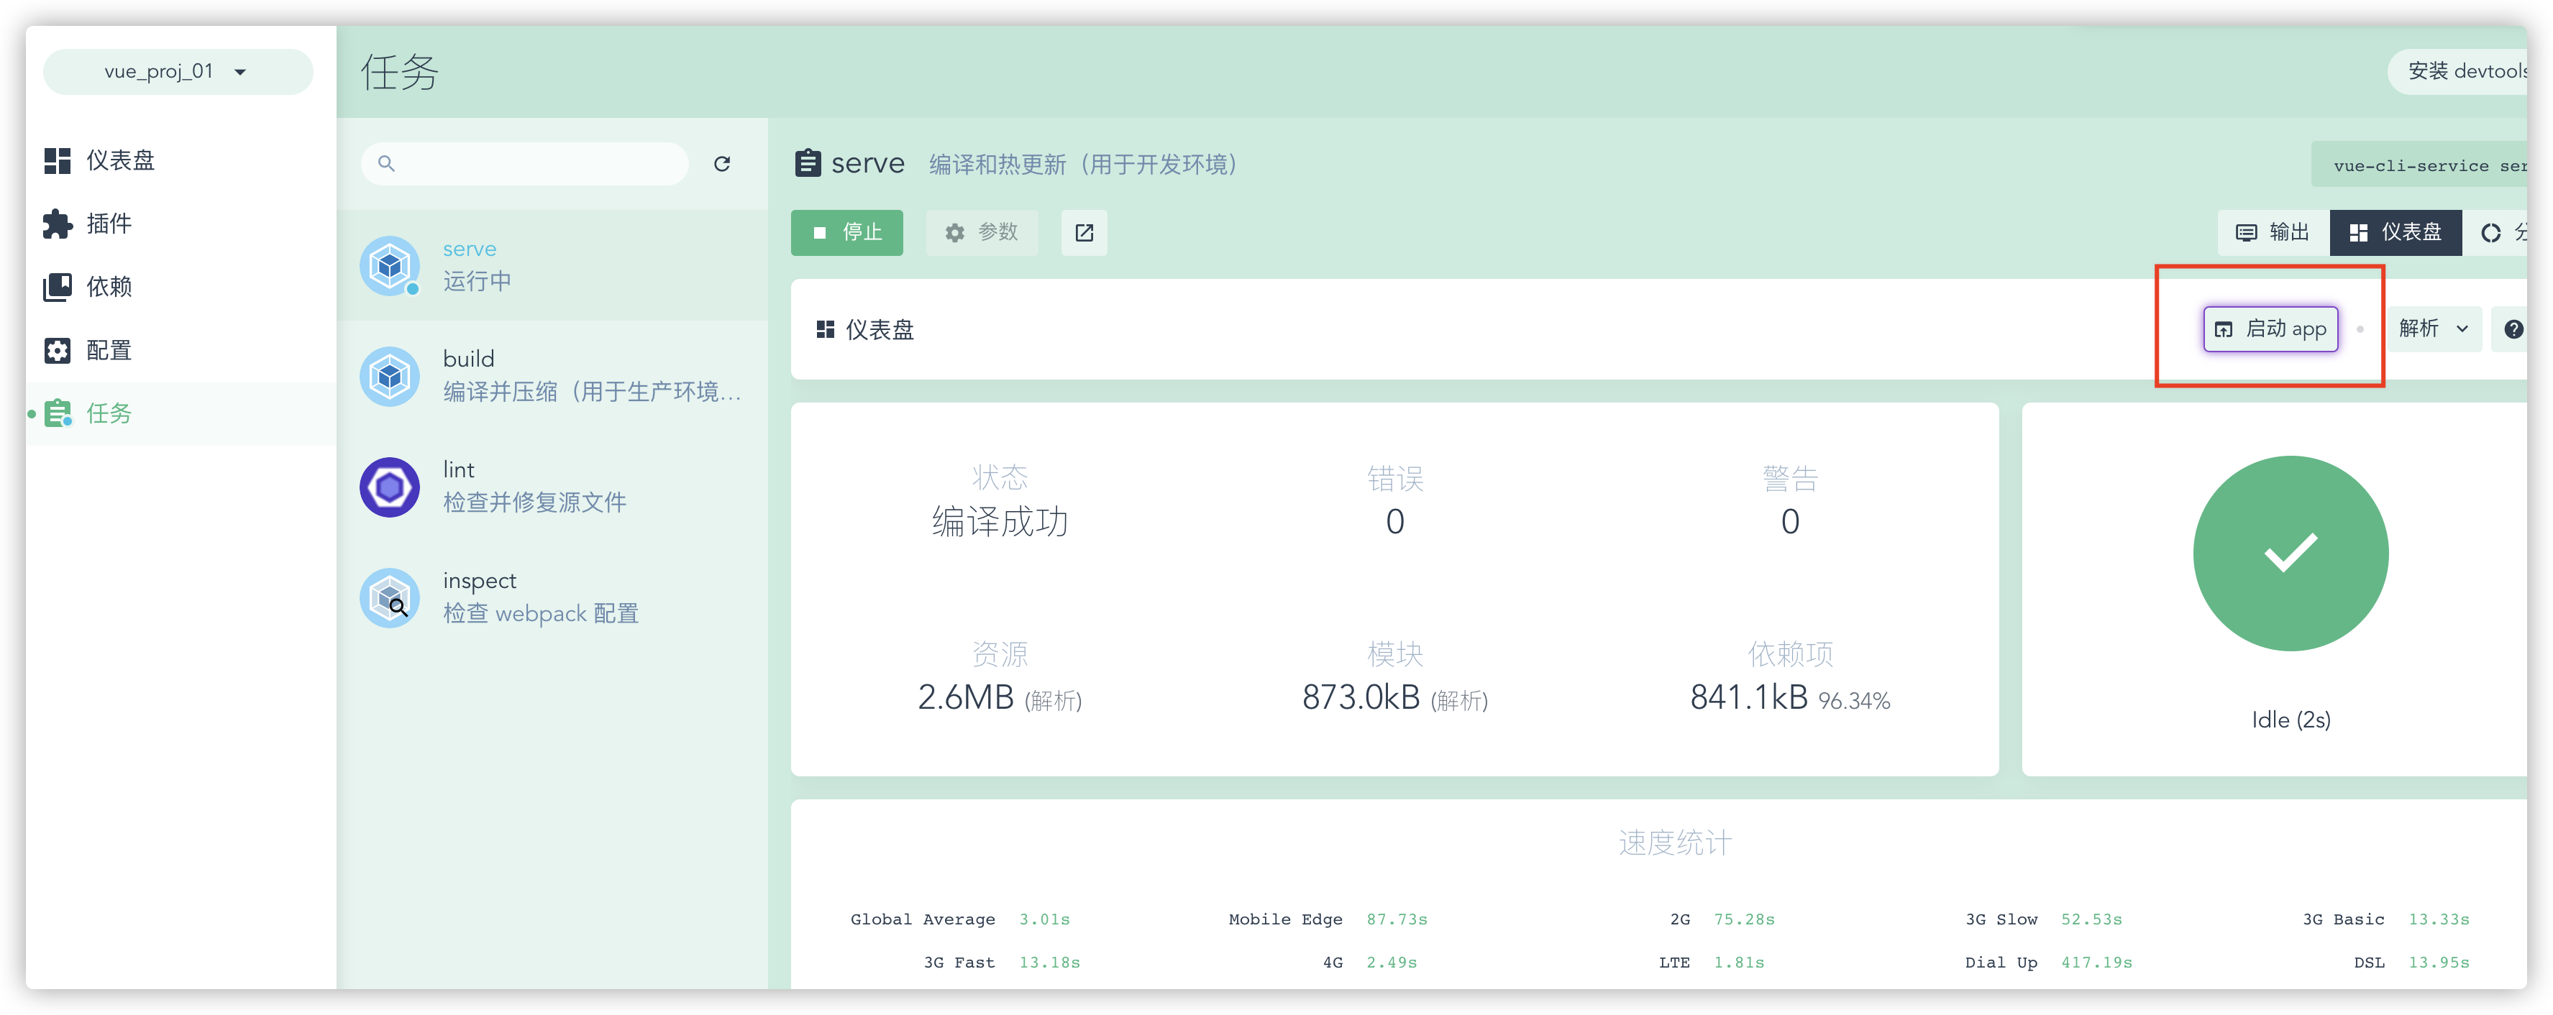This screenshot has width=2553, height=1015.
Task: Open the 配置 configuration sidebar item
Action: (109, 351)
